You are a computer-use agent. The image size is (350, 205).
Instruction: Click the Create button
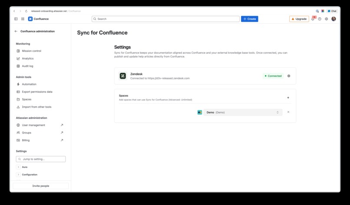pos(250,19)
